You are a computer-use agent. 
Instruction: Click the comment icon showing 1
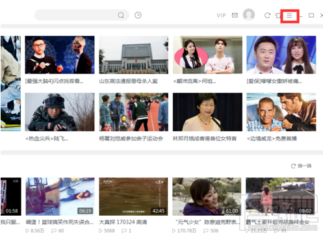point(124,231)
